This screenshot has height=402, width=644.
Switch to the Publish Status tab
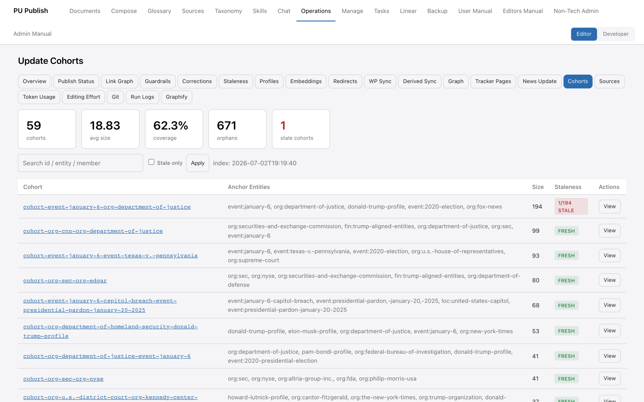pyautogui.click(x=76, y=81)
